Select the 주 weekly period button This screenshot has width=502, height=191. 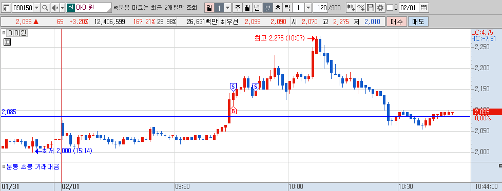coord(237,8)
